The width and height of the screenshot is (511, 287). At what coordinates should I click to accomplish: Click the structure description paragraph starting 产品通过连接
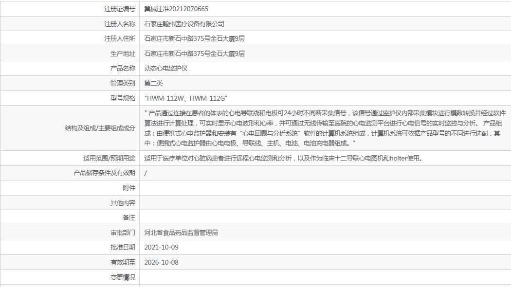[x=325, y=128]
